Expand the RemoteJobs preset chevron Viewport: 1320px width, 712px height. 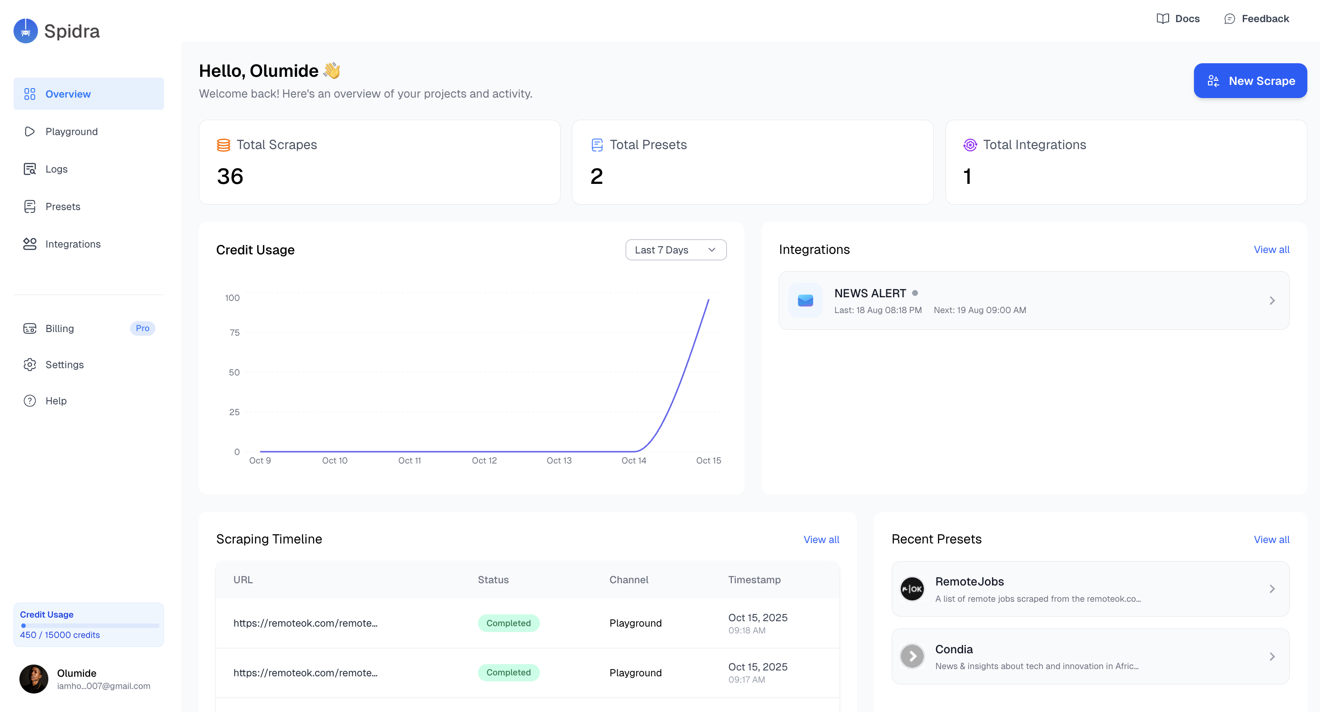tap(1272, 589)
